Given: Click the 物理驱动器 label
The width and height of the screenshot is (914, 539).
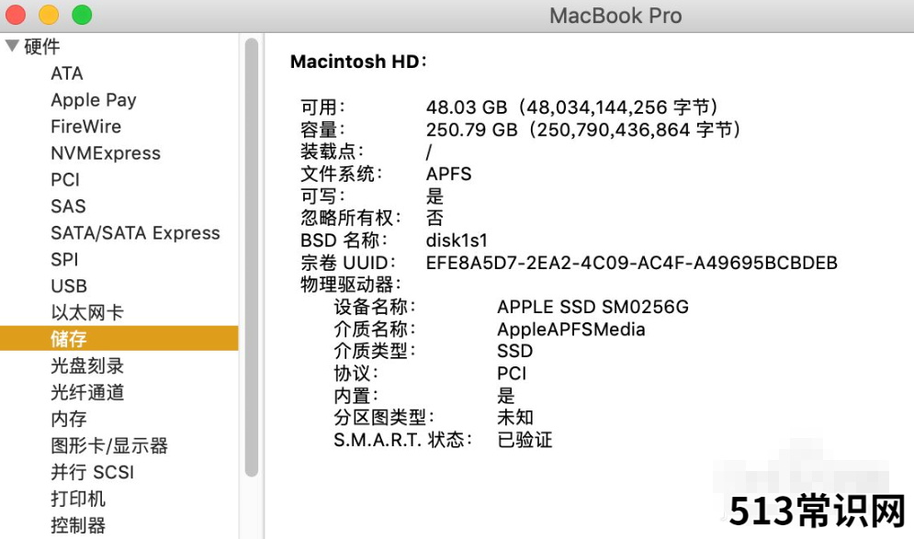Looking at the screenshot, I should click(x=351, y=285).
